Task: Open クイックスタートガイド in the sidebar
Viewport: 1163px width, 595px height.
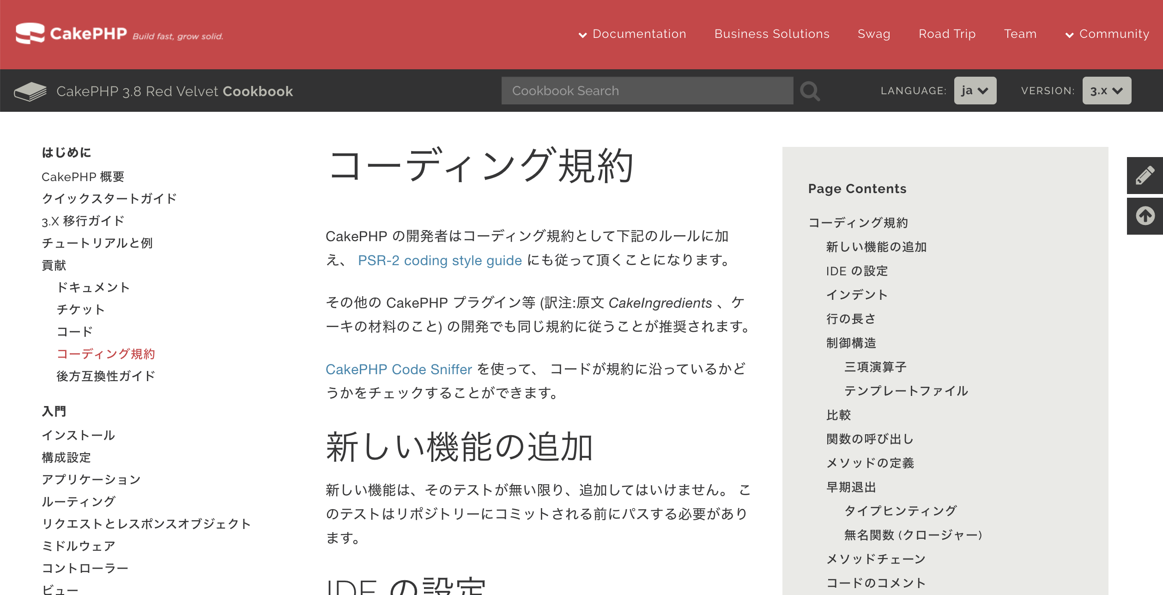Action: [x=109, y=199]
